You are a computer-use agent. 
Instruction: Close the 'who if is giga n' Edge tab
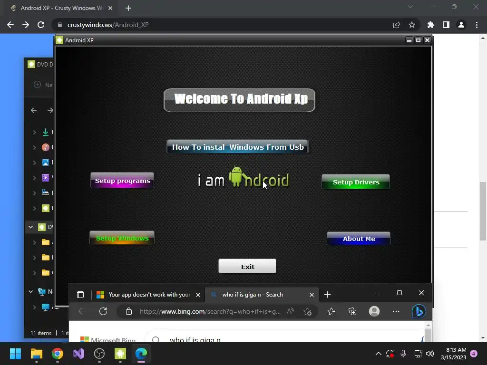(312, 295)
